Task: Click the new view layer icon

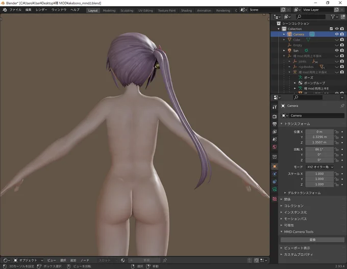Action: coord(337,10)
